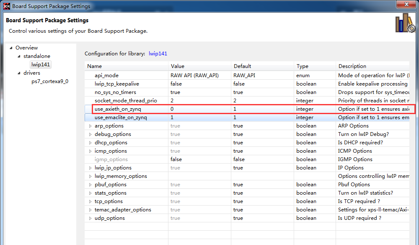Click the tcp_options name label

[x=109, y=201]
